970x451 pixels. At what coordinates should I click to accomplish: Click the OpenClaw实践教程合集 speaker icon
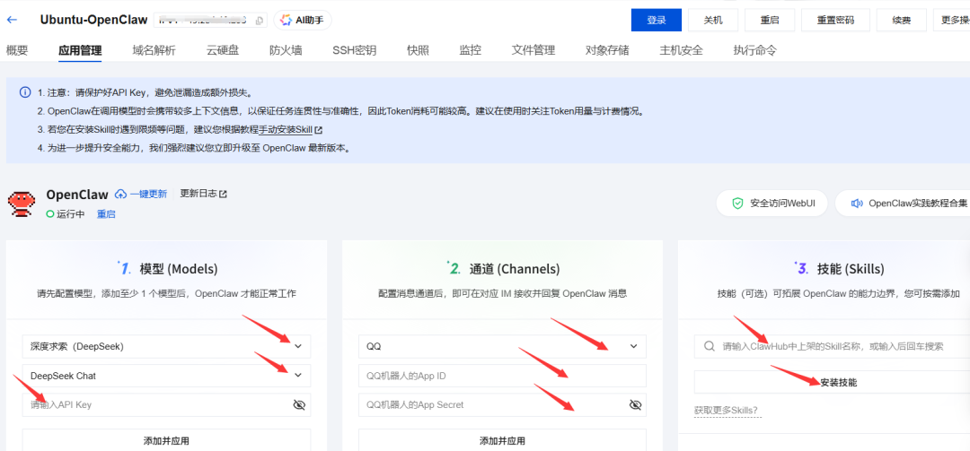click(x=856, y=204)
